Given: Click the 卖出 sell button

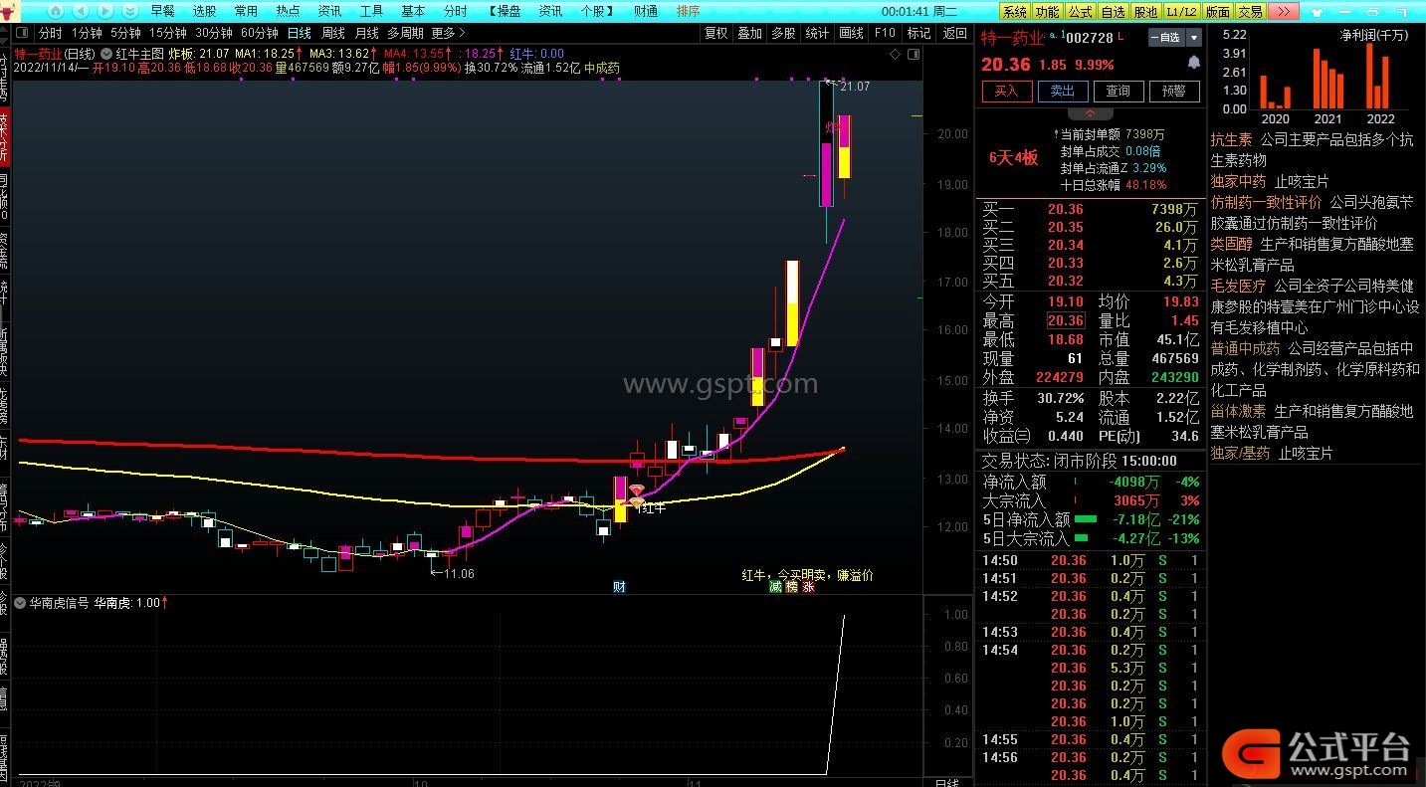Looking at the screenshot, I should (1063, 91).
